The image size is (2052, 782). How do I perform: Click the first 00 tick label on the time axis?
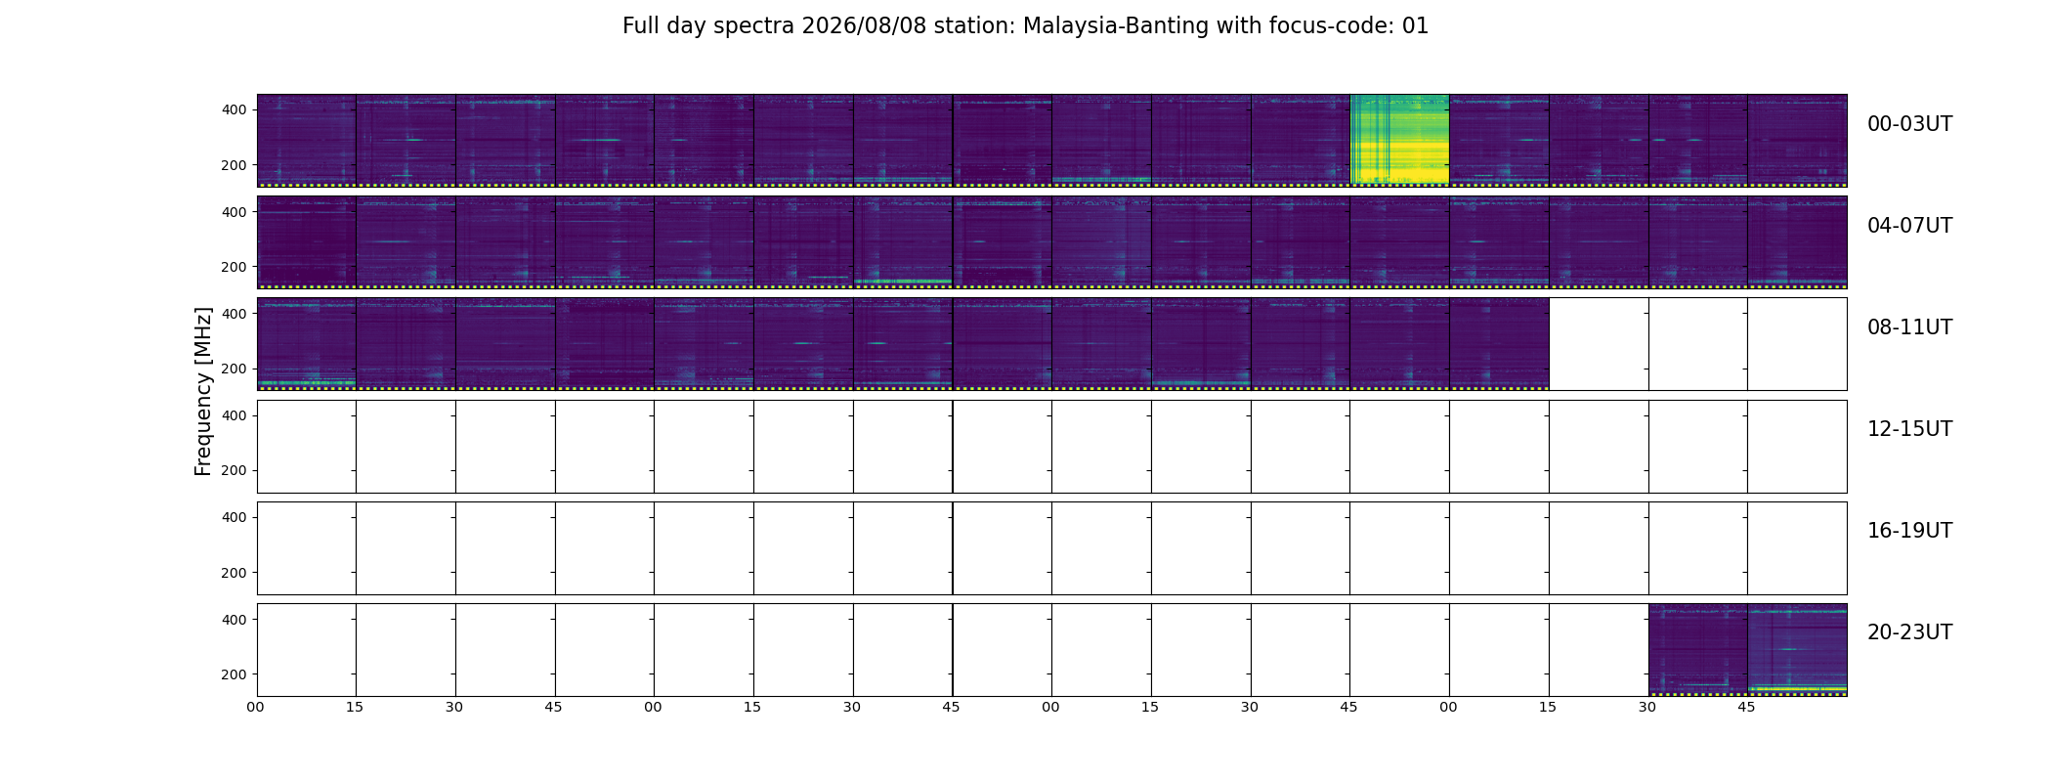[x=255, y=707]
